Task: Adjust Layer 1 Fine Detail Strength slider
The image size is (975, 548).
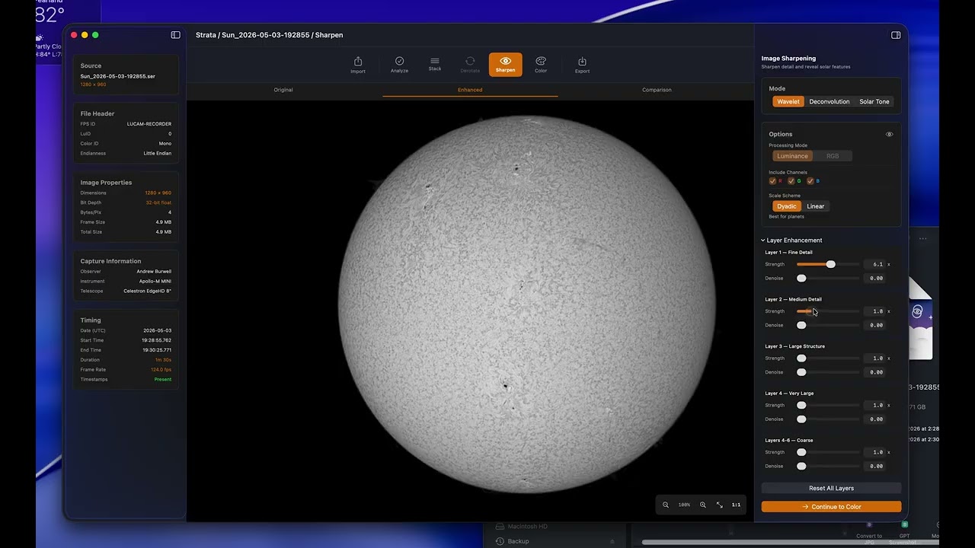Action: coord(828,264)
